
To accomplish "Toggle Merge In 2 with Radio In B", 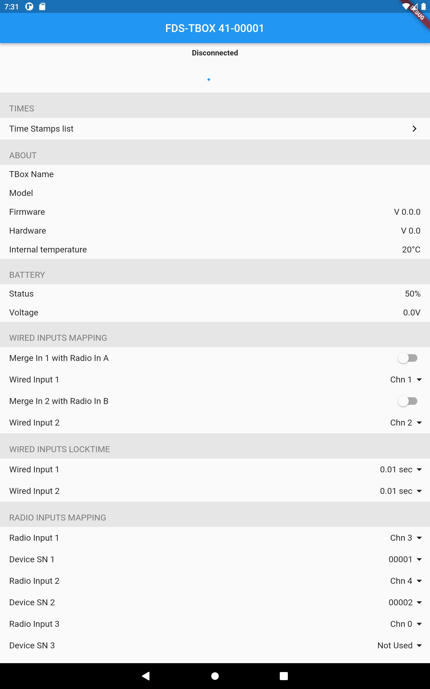I will pos(407,401).
